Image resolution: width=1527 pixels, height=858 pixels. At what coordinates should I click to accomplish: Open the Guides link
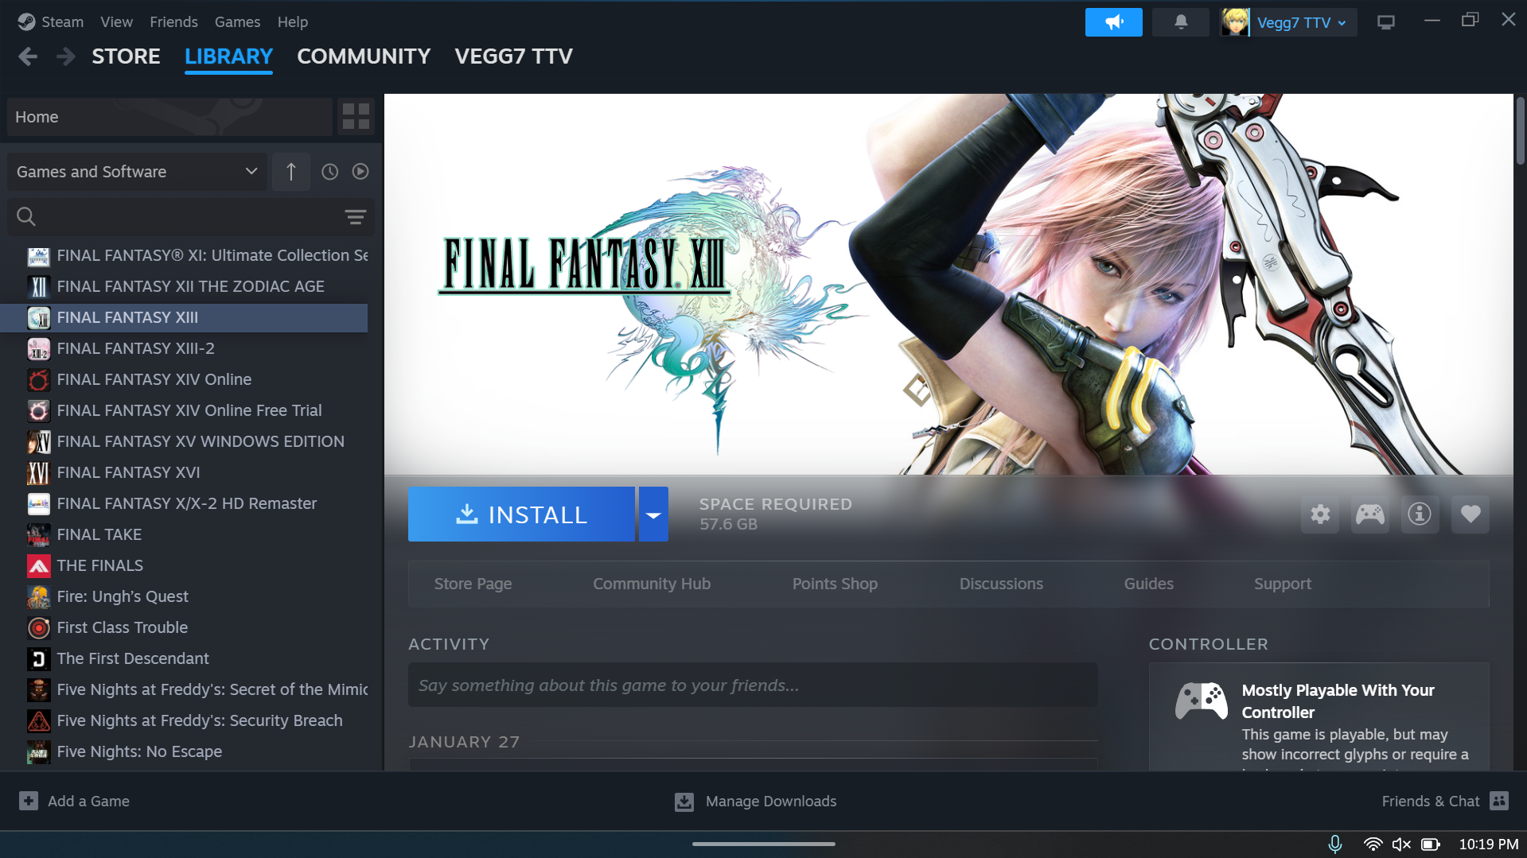point(1148,584)
